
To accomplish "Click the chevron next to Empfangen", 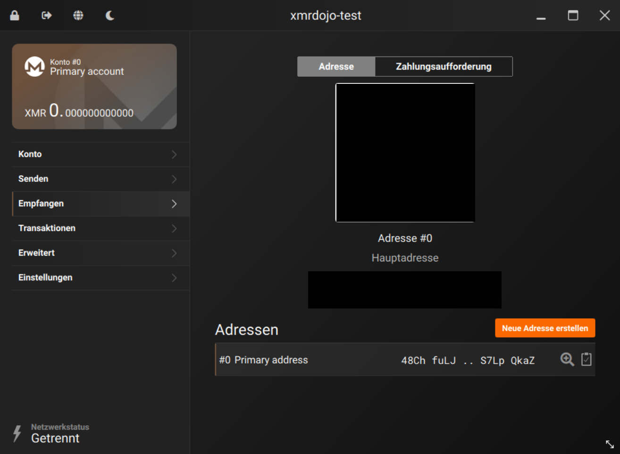I will (x=174, y=204).
